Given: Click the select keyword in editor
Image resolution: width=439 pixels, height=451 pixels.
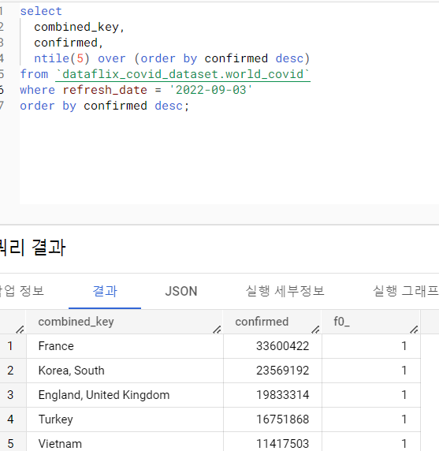Looking at the screenshot, I should click(41, 11).
